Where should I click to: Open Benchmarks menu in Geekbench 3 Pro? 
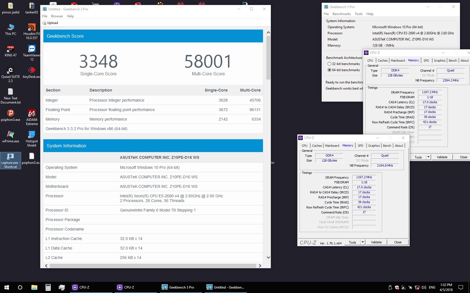(342, 14)
